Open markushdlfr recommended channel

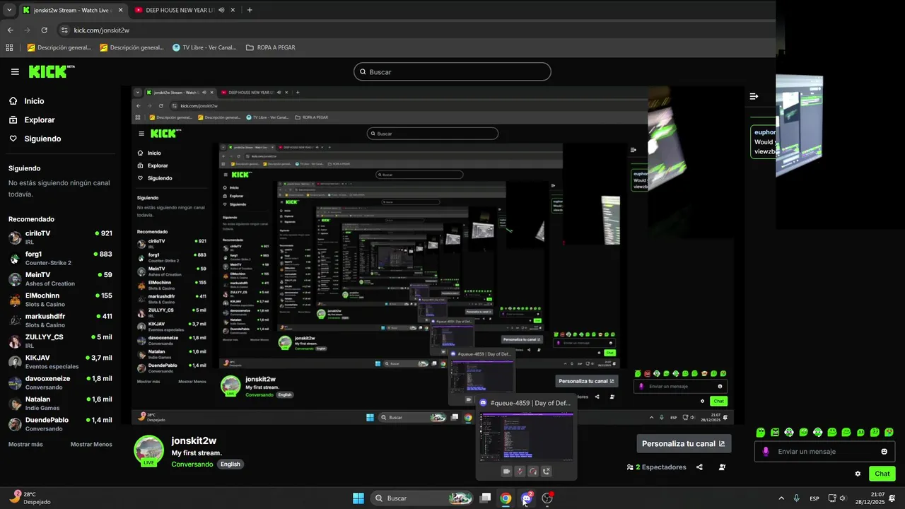click(60, 320)
